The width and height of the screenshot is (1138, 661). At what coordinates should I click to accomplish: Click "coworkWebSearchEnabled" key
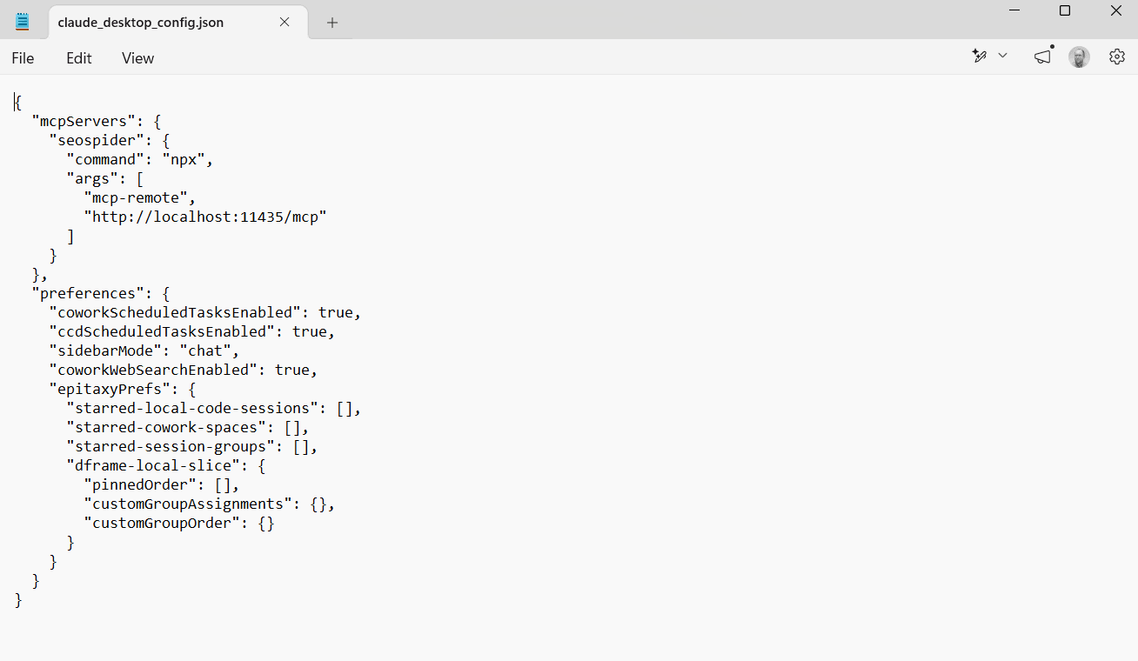(153, 370)
